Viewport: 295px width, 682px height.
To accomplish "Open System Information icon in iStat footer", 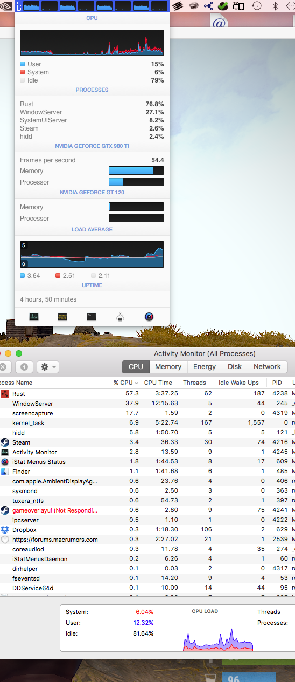I will [x=120, y=317].
